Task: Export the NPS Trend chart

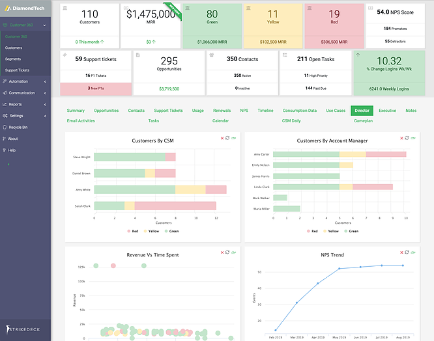Action: point(413,252)
